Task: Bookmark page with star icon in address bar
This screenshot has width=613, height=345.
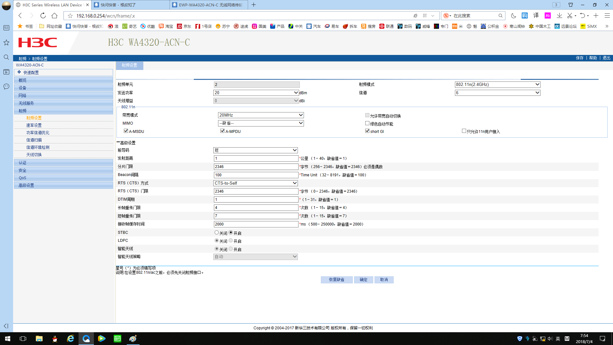Action: click(x=70, y=16)
